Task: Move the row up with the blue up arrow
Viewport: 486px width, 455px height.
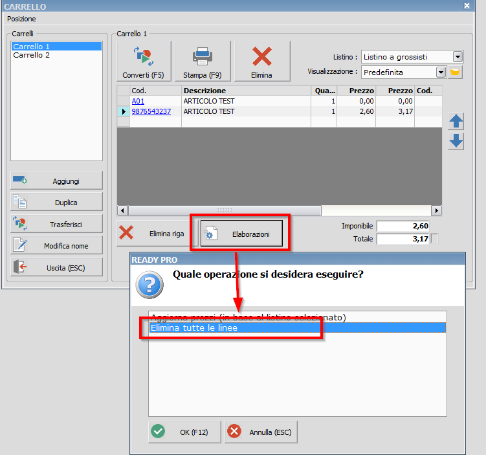Action: point(456,121)
